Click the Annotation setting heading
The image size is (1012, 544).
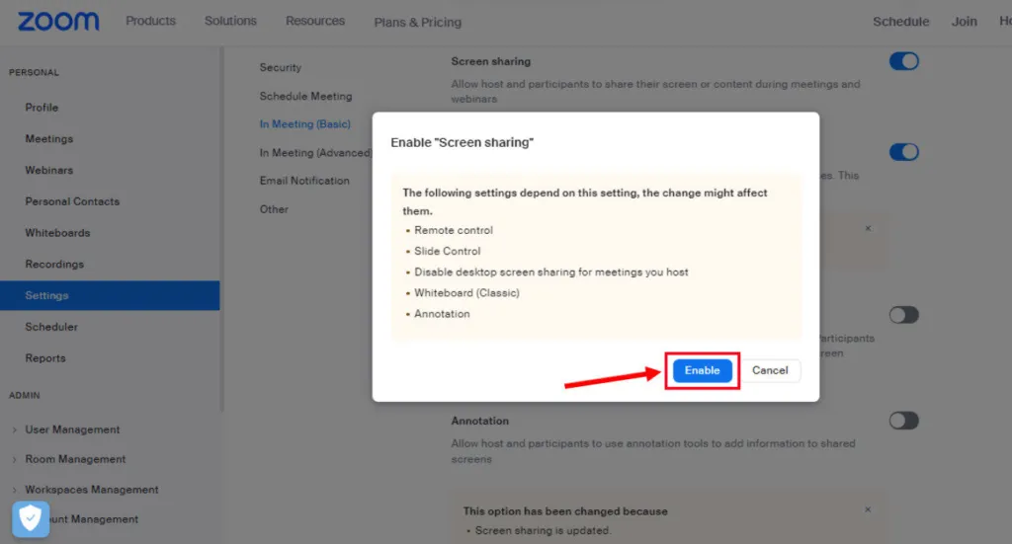(479, 421)
